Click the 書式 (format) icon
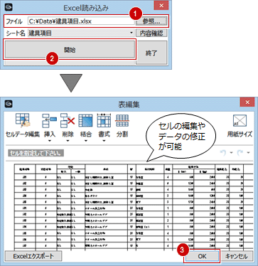 point(104,121)
